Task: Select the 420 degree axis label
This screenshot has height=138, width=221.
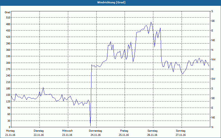Action: (8, 37)
